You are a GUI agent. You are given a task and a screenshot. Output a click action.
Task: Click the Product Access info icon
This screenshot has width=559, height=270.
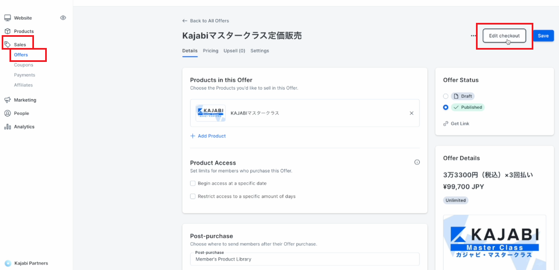tap(417, 162)
